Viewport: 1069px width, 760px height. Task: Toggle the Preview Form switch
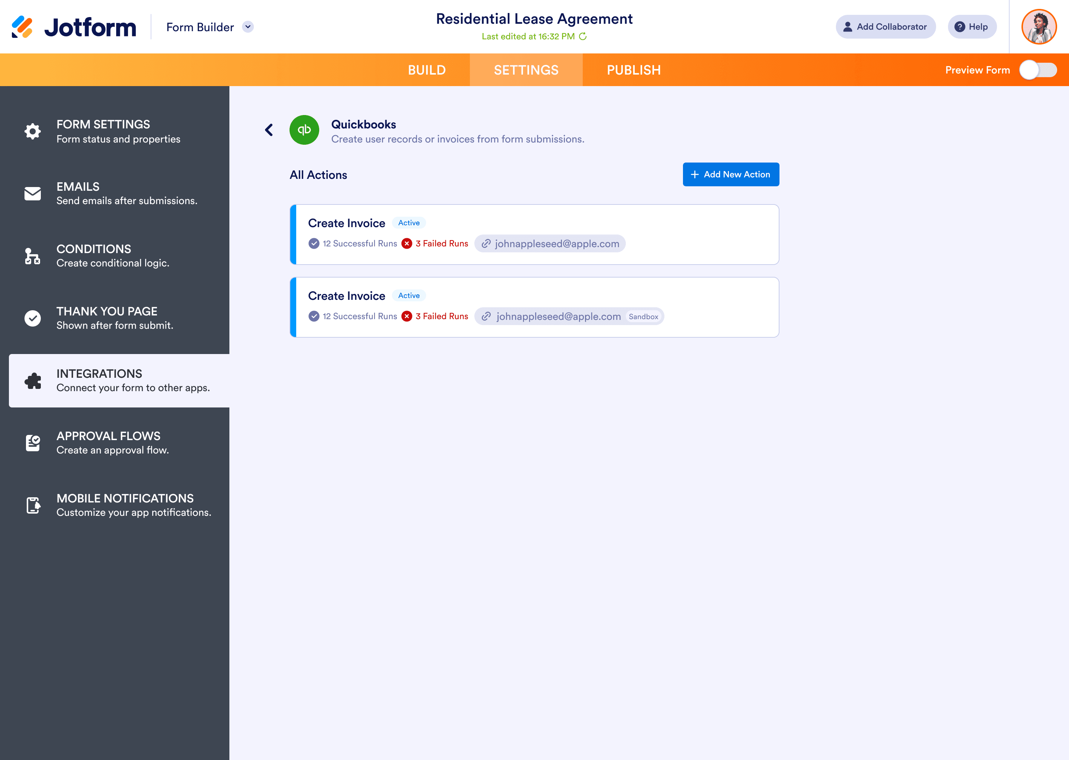1038,70
